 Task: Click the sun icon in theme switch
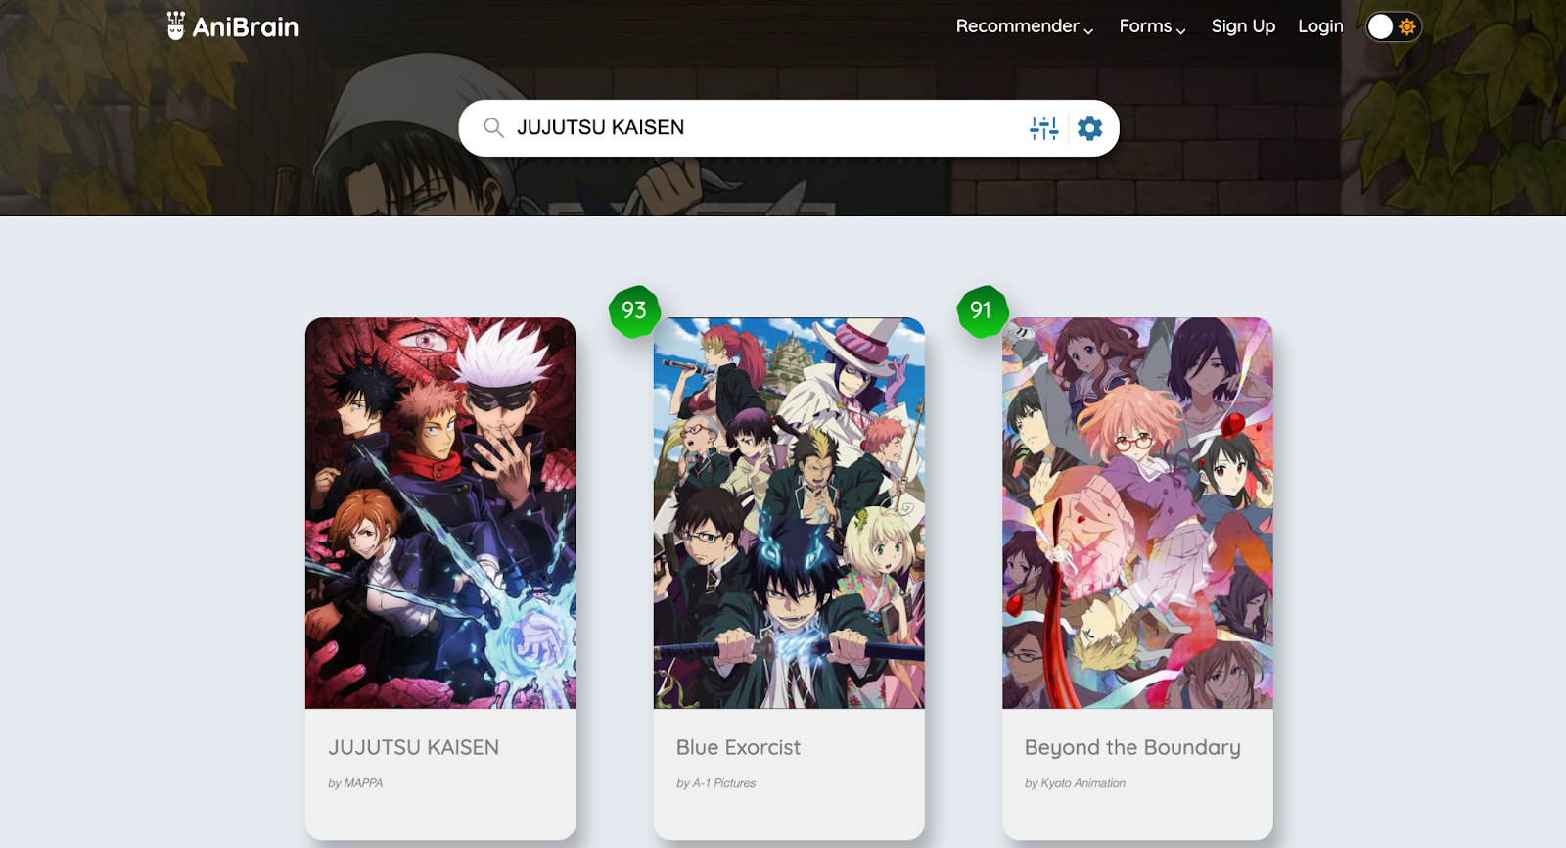tap(1407, 26)
